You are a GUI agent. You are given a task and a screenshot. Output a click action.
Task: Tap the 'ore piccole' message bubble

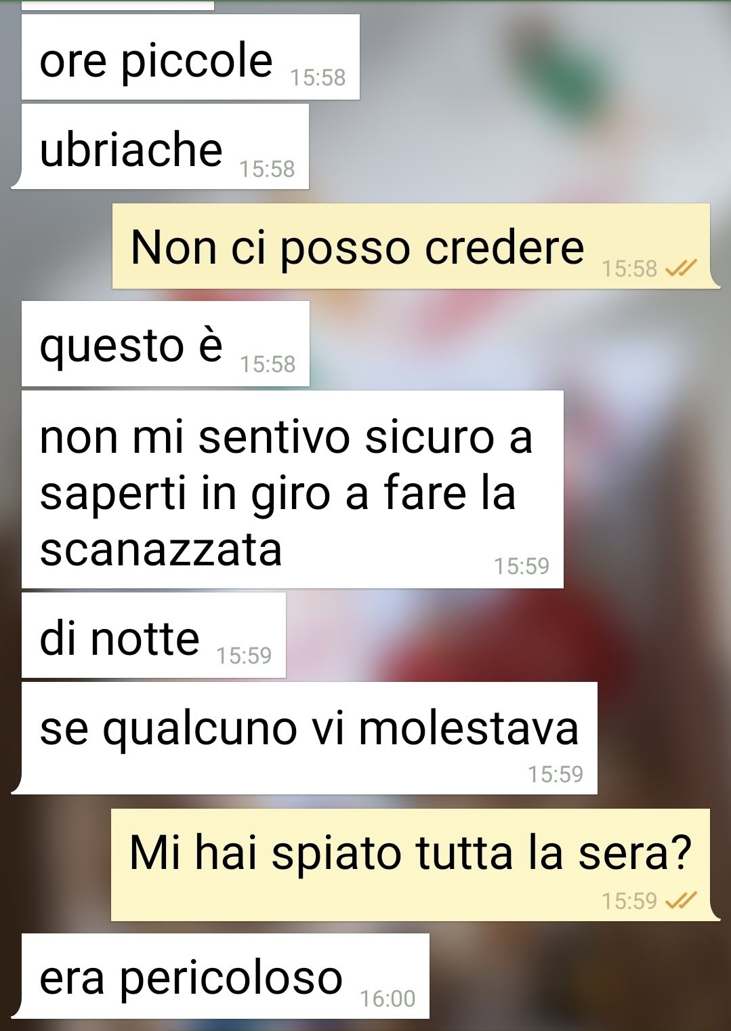(x=190, y=57)
